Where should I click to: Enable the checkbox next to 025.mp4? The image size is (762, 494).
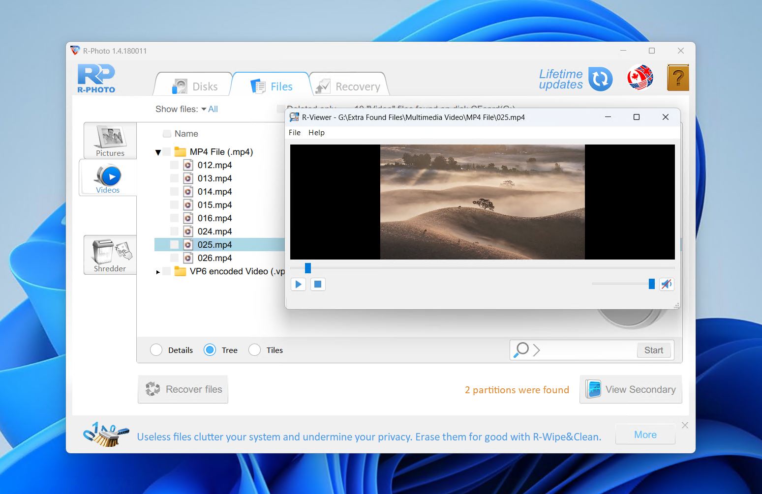[x=175, y=244]
